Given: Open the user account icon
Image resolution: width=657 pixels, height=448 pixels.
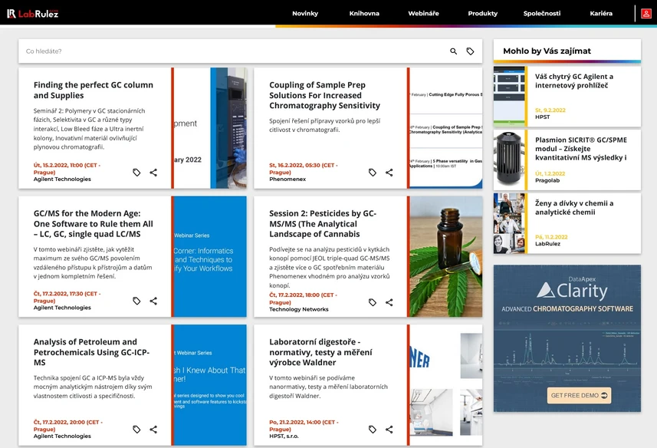Looking at the screenshot, I should click(x=646, y=13).
